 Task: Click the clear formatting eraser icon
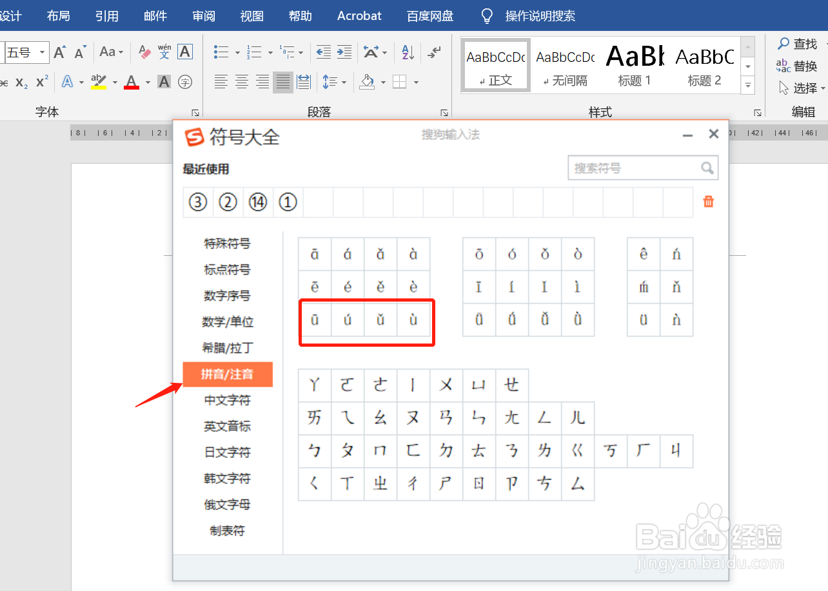point(143,52)
